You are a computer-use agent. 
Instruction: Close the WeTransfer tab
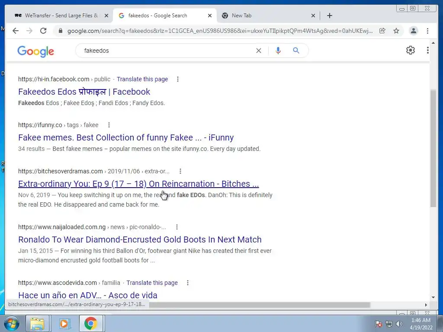pyautogui.click(x=106, y=16)
